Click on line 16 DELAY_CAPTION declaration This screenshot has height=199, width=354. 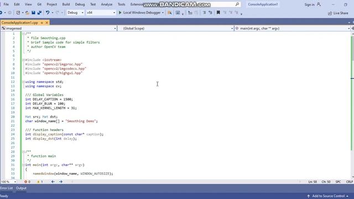(x=49, y=99)
